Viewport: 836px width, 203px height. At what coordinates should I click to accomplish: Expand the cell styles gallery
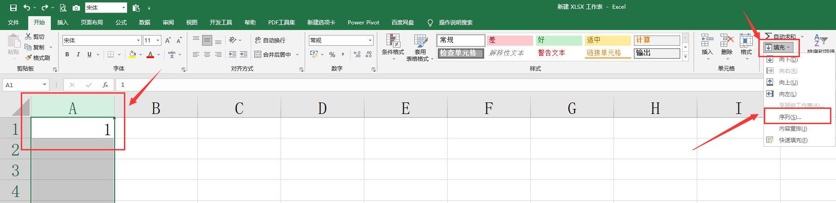[685, 57]
